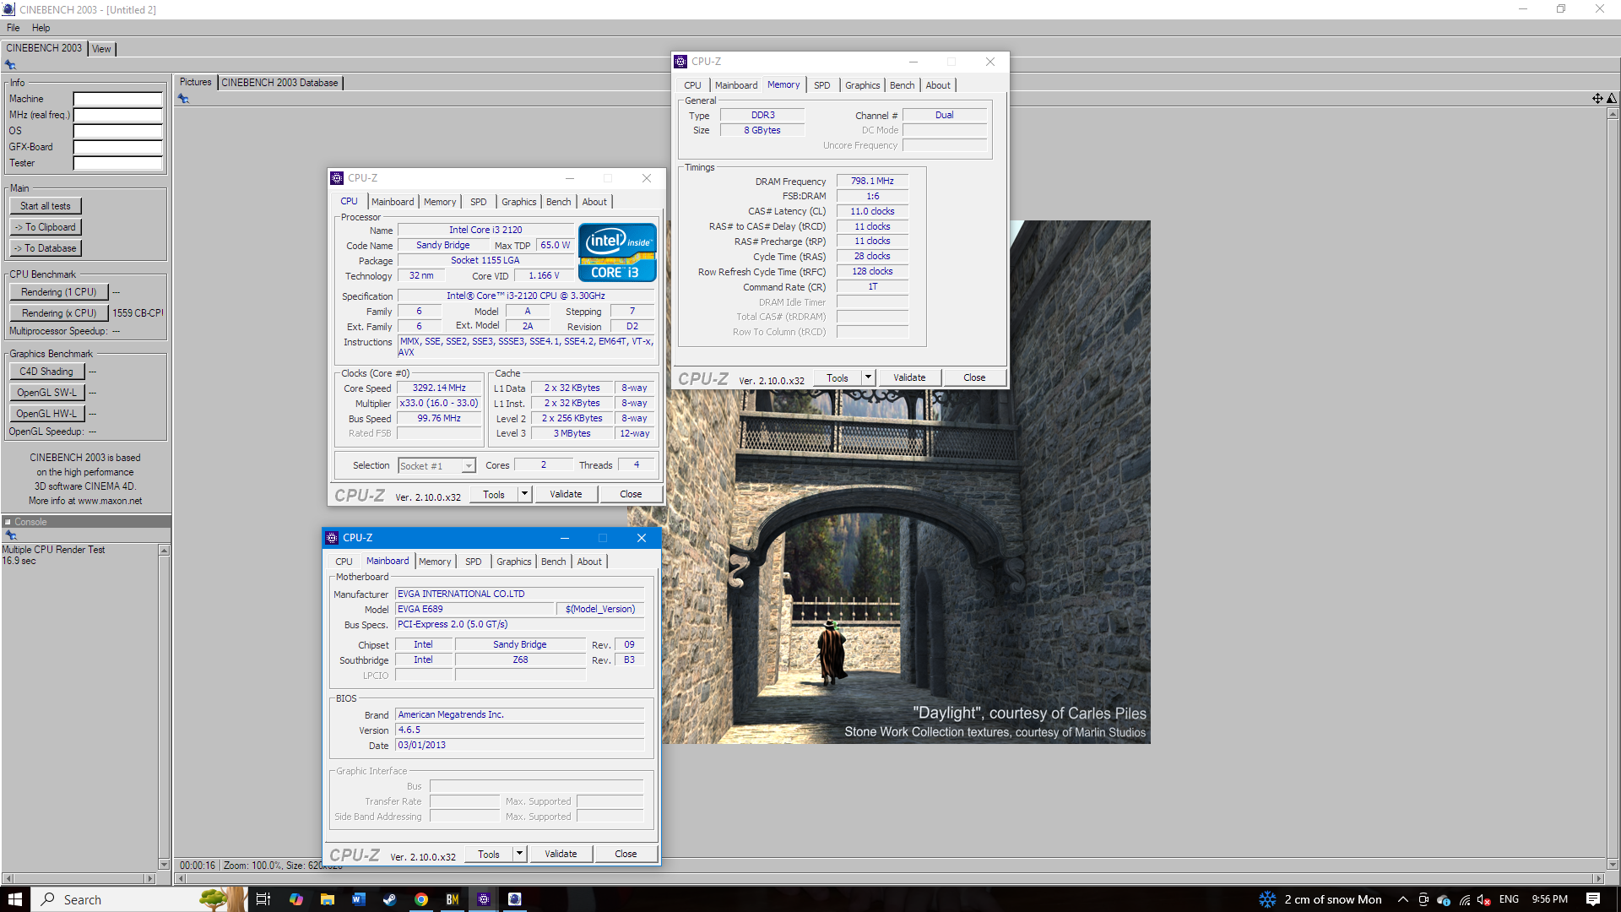
Task: Select About tab in Memory window
Action: [x=938, y=85]
